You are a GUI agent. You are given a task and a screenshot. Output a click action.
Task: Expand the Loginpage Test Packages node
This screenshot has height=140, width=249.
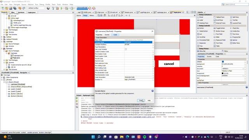(4, 60)
